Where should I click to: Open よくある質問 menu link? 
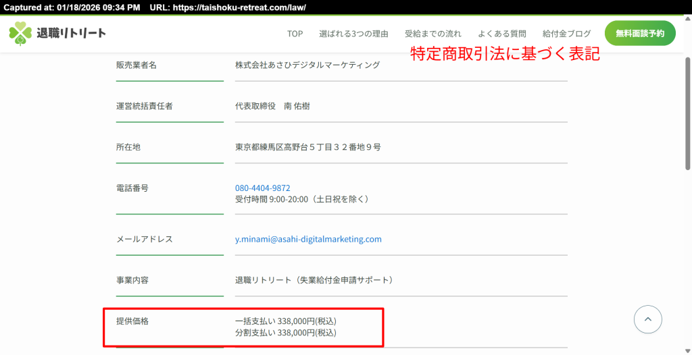coord(502,34)
